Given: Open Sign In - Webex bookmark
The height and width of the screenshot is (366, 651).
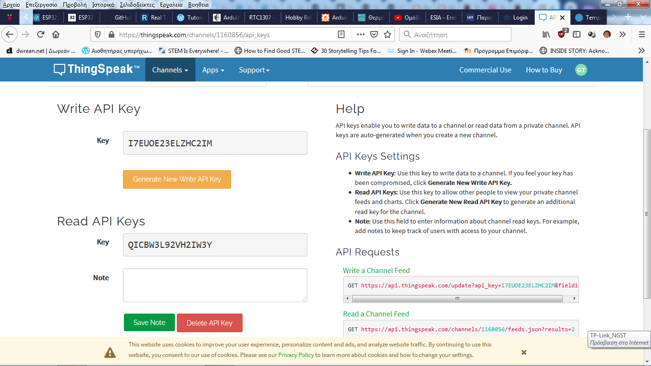Looking at the screenshot, I should point(422,51).
